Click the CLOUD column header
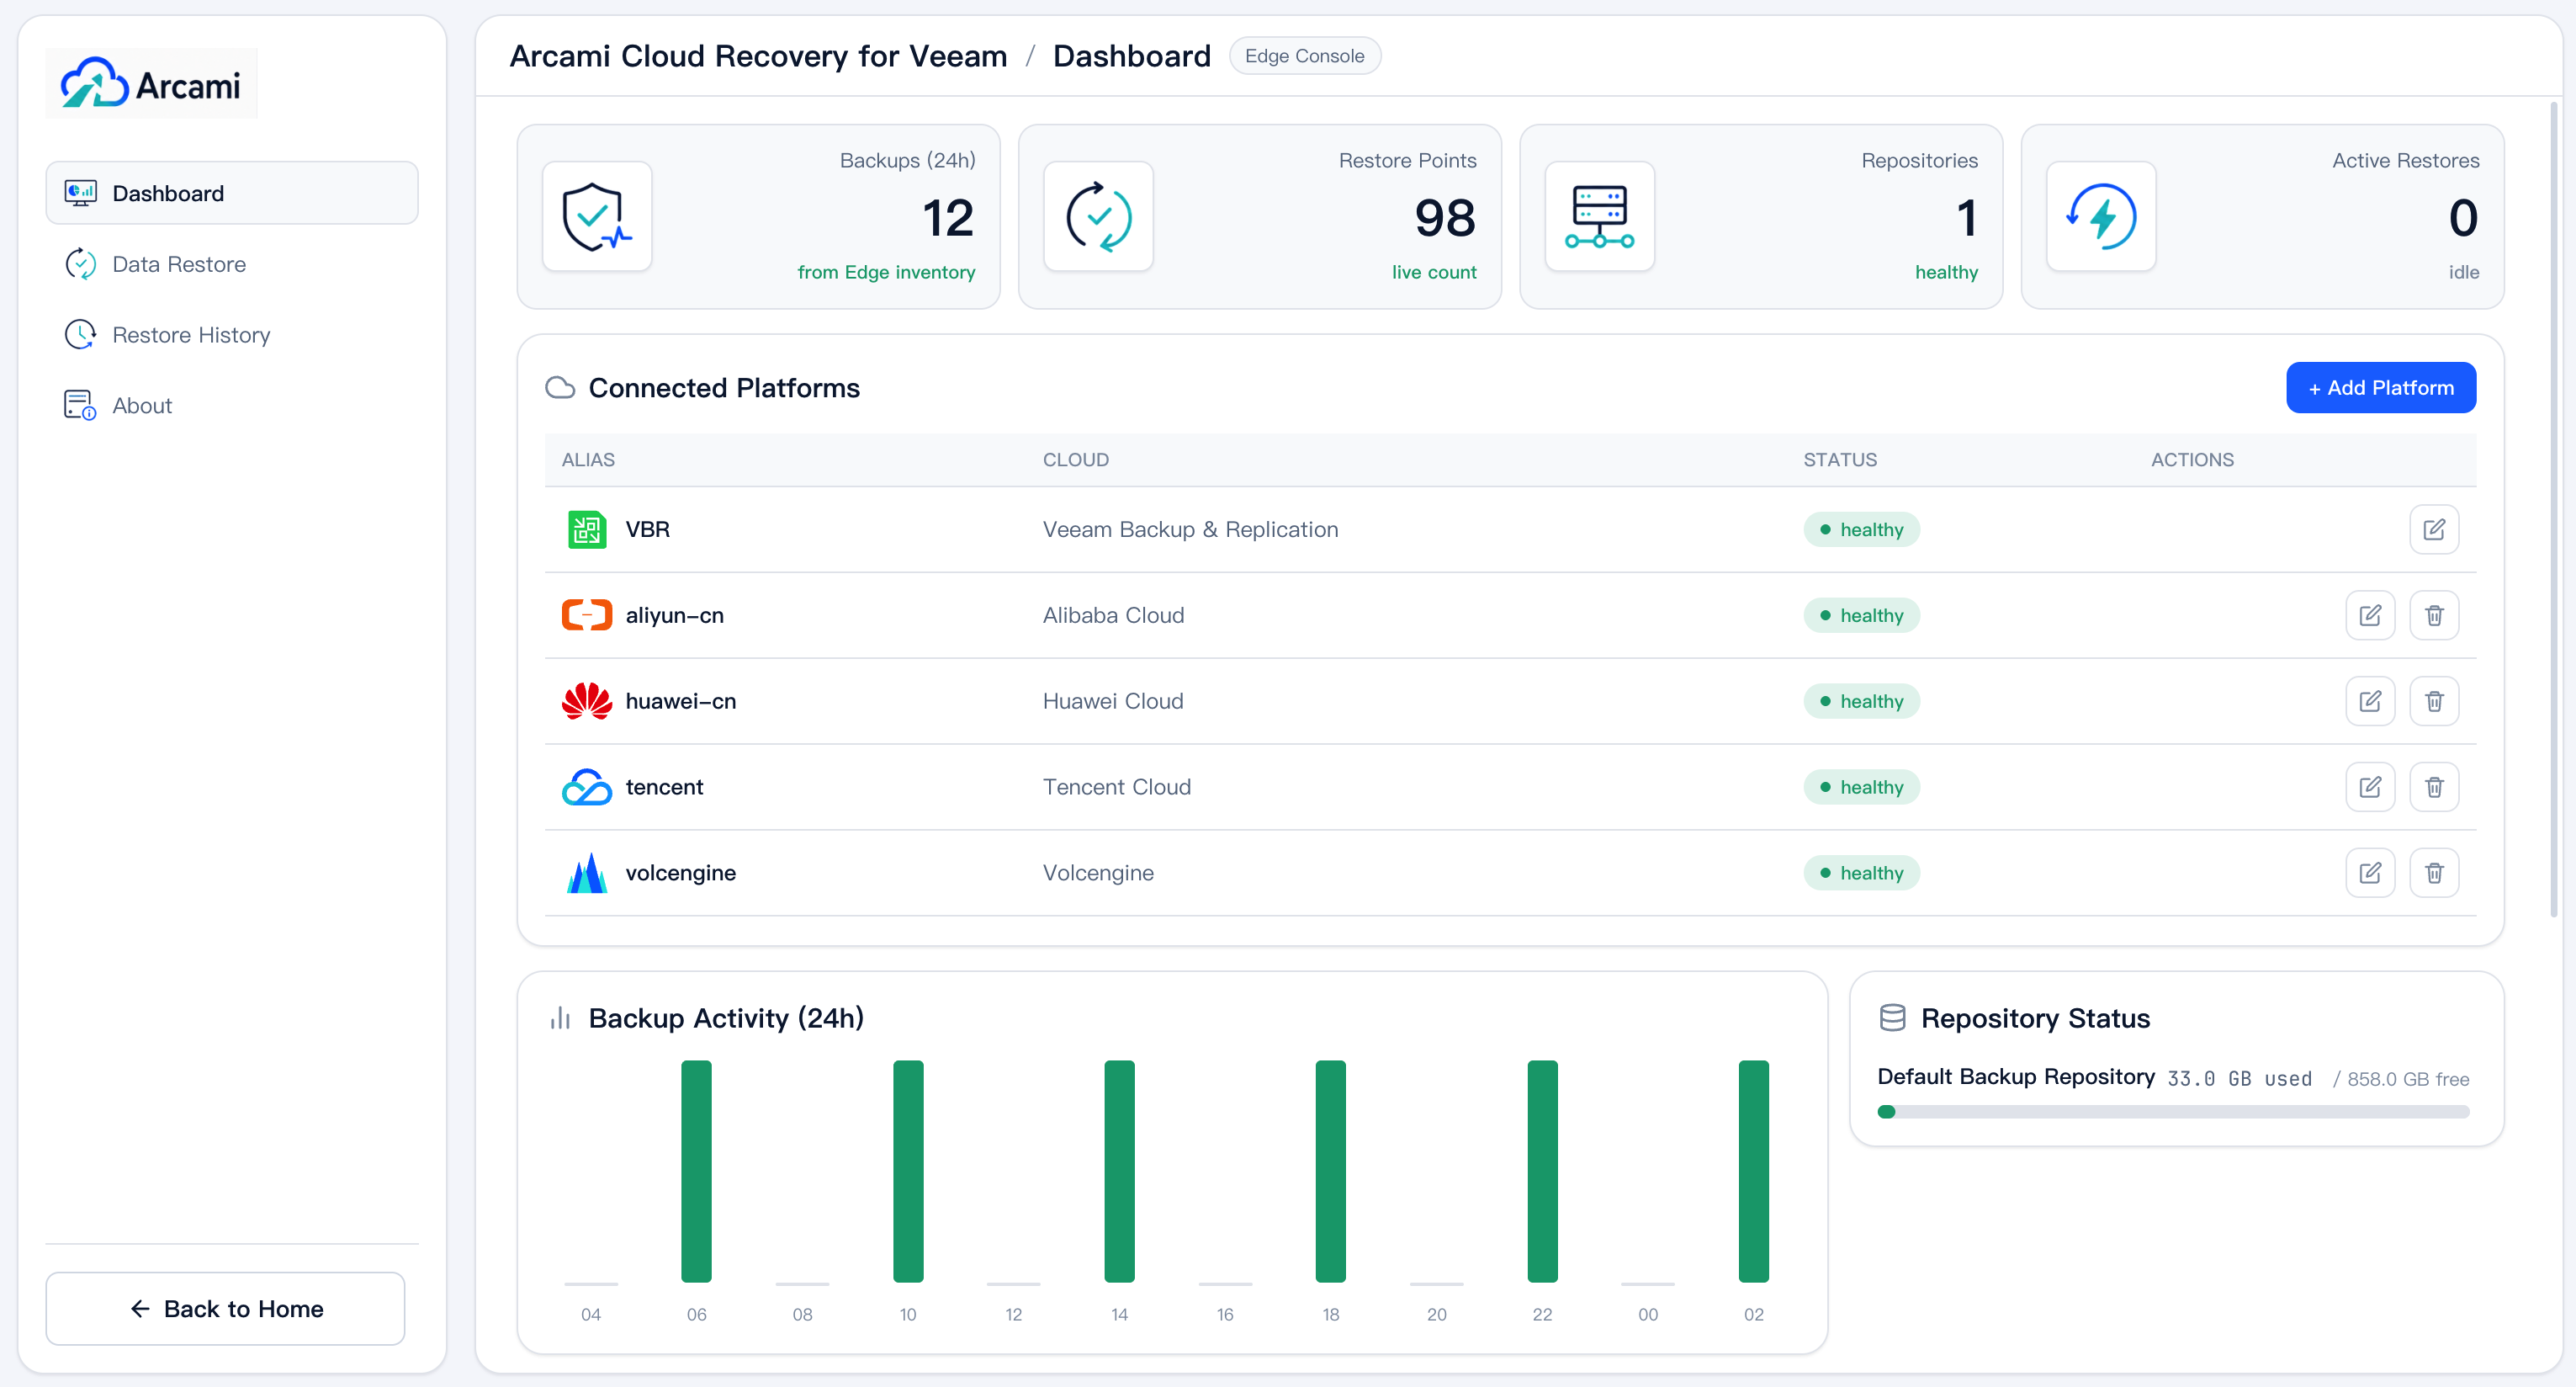Screen dimensions: 2576x1387 [1076, 460]
